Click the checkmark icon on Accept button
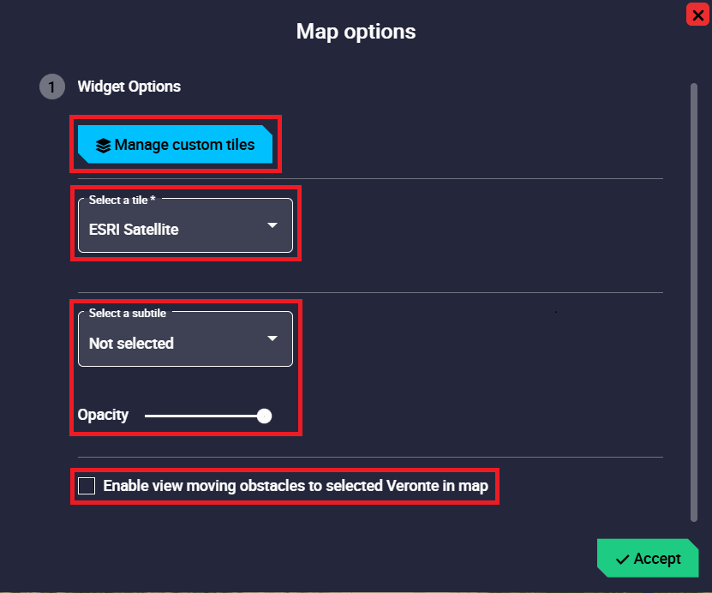Viewport: 712px width, 593px height. click(x=623, y=560)
